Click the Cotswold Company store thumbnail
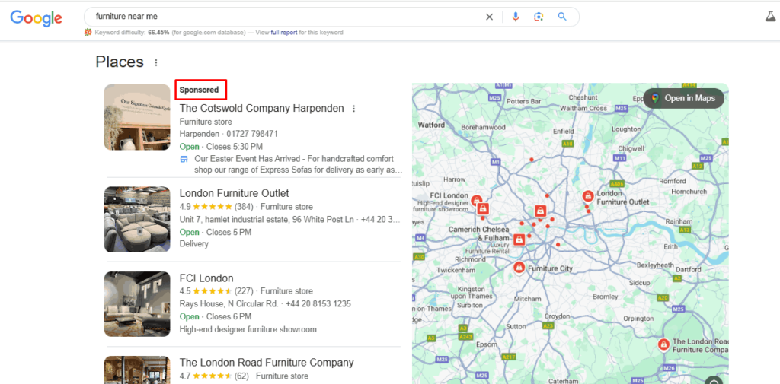The image size is (780, 384). tap(137, 117)
